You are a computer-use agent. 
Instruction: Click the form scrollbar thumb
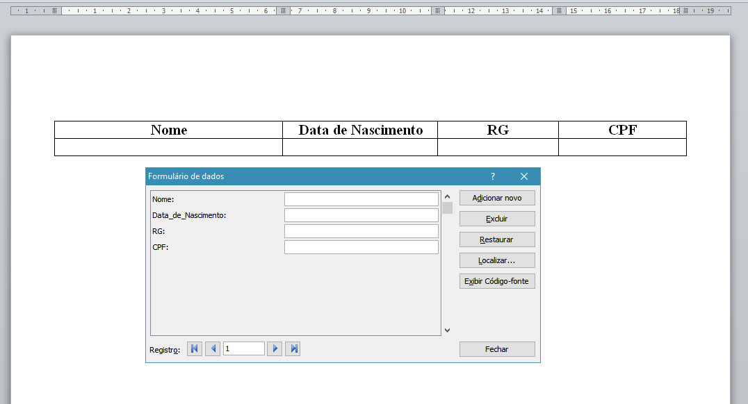[x=448, y=208]
